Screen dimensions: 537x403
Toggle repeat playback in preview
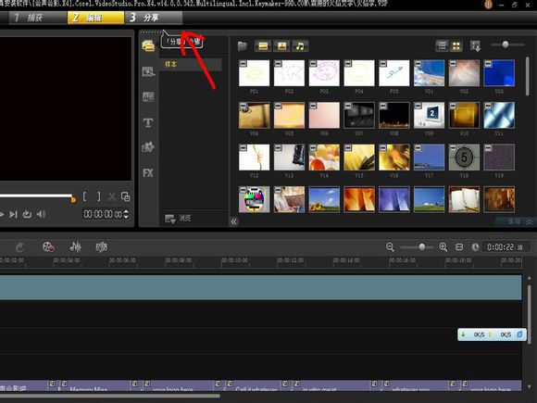pos(27,215)
